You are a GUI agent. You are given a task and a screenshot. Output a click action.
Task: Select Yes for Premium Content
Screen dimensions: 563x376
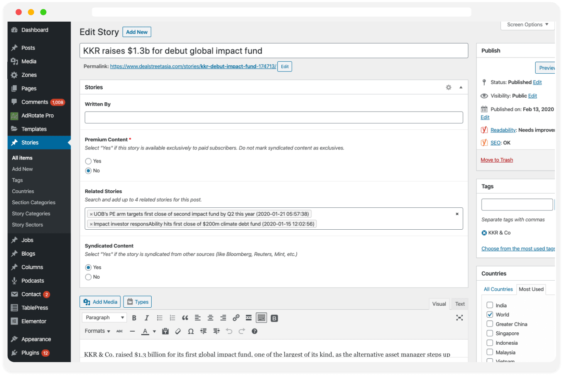tap(88, 161)
